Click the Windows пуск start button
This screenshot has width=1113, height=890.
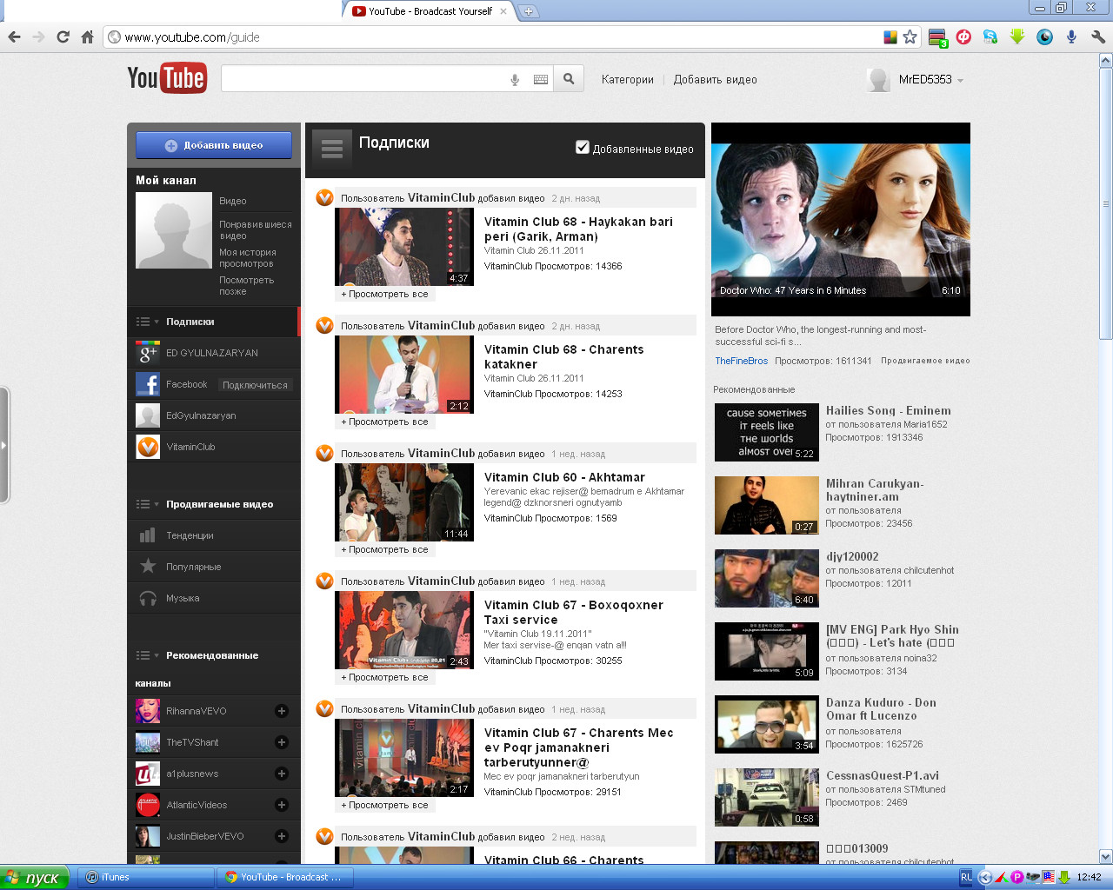pyautogui.click(x=36, y=877)
